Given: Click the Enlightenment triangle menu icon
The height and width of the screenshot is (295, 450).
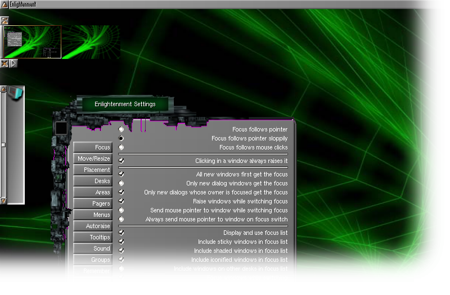Looking at the screenshot, I should (x=4, y=4).
